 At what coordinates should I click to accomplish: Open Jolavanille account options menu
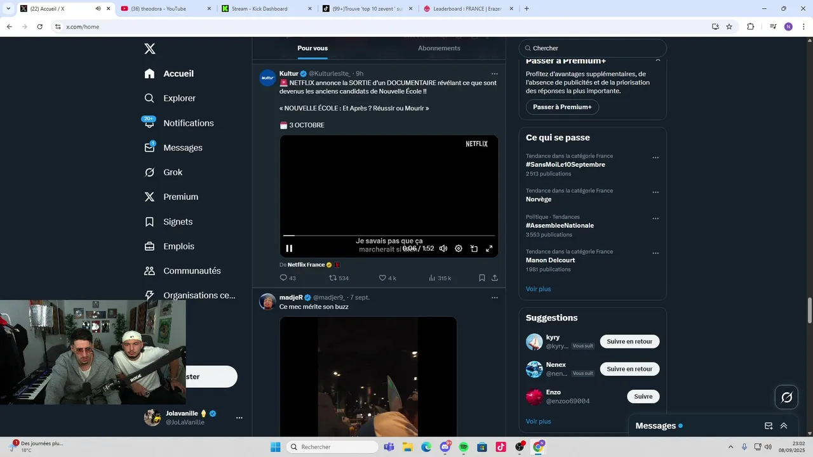(x=239, y=418)
